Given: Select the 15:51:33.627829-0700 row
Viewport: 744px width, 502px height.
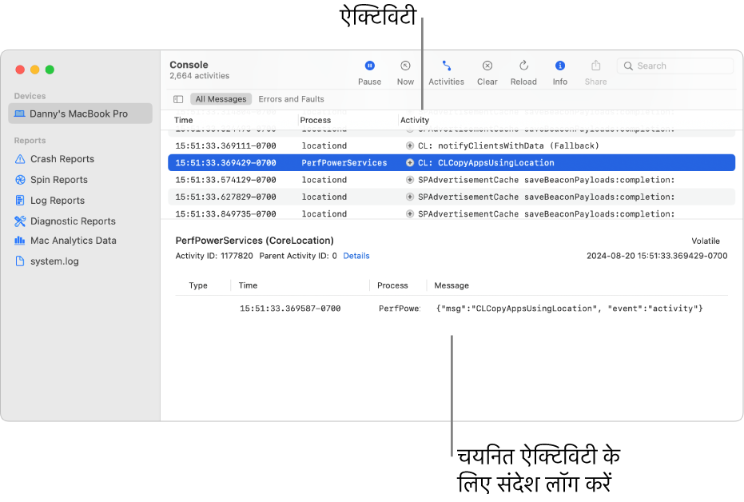Looking at the screenshot, I should [452, 197].
